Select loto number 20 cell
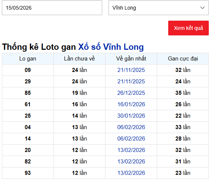211x180 pixels. click(x=28, y=150)
